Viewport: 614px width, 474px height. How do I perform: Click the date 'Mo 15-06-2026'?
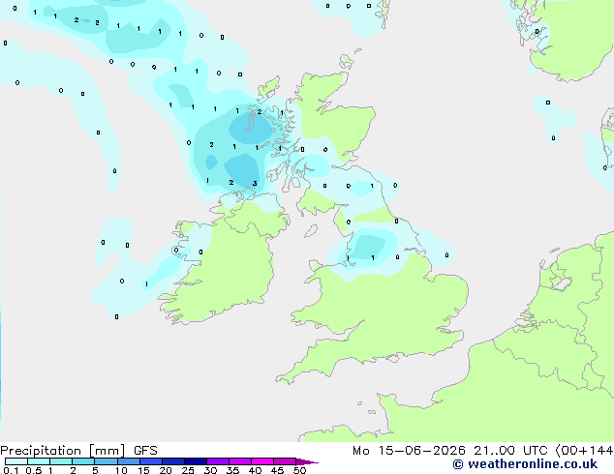409,451
